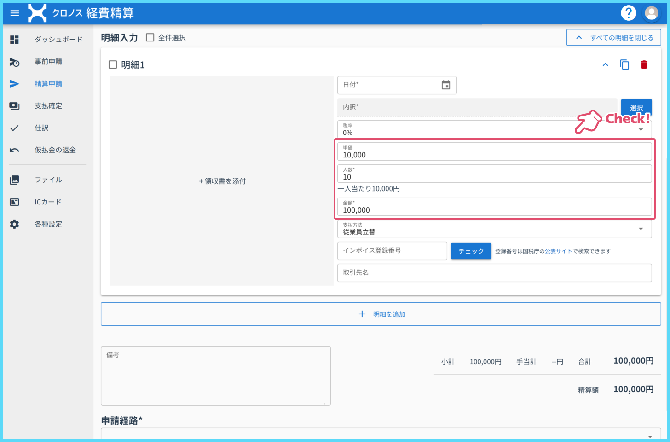Select 支払確定 menu item
The width and height of the screenshot is (670, 442).
(x=48, y=106)
